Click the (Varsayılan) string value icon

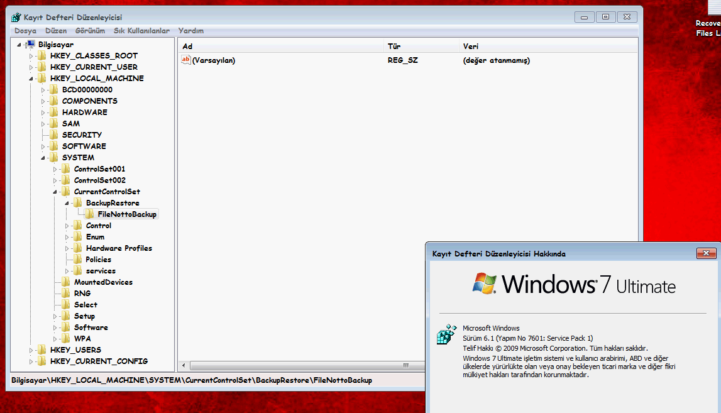coord(186,60)
